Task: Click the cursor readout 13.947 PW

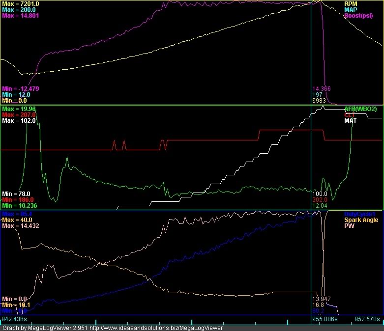Action: point(322,299)
